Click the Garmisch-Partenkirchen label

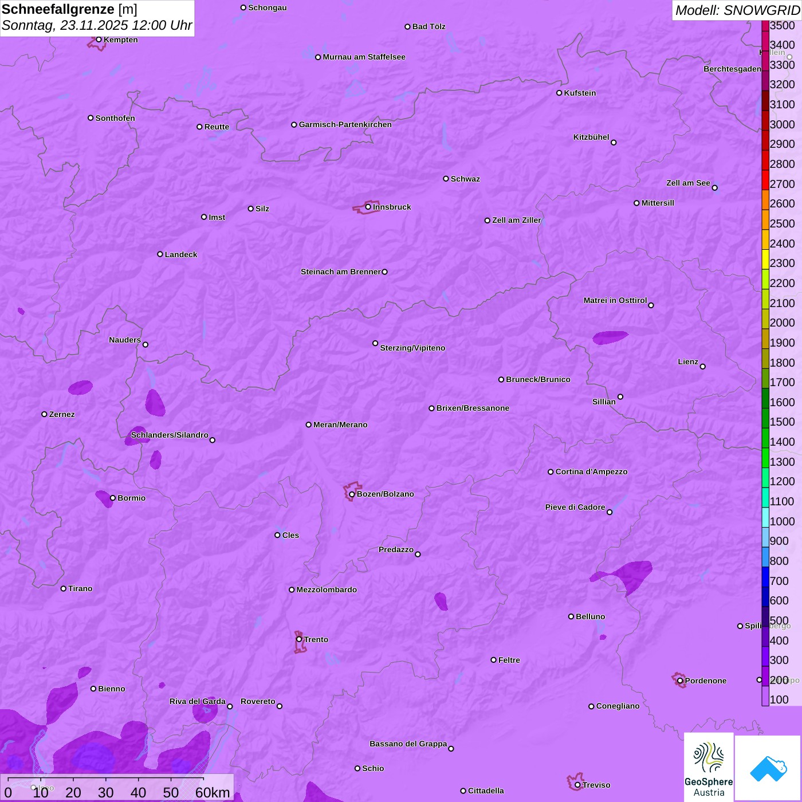coord(345,124)
